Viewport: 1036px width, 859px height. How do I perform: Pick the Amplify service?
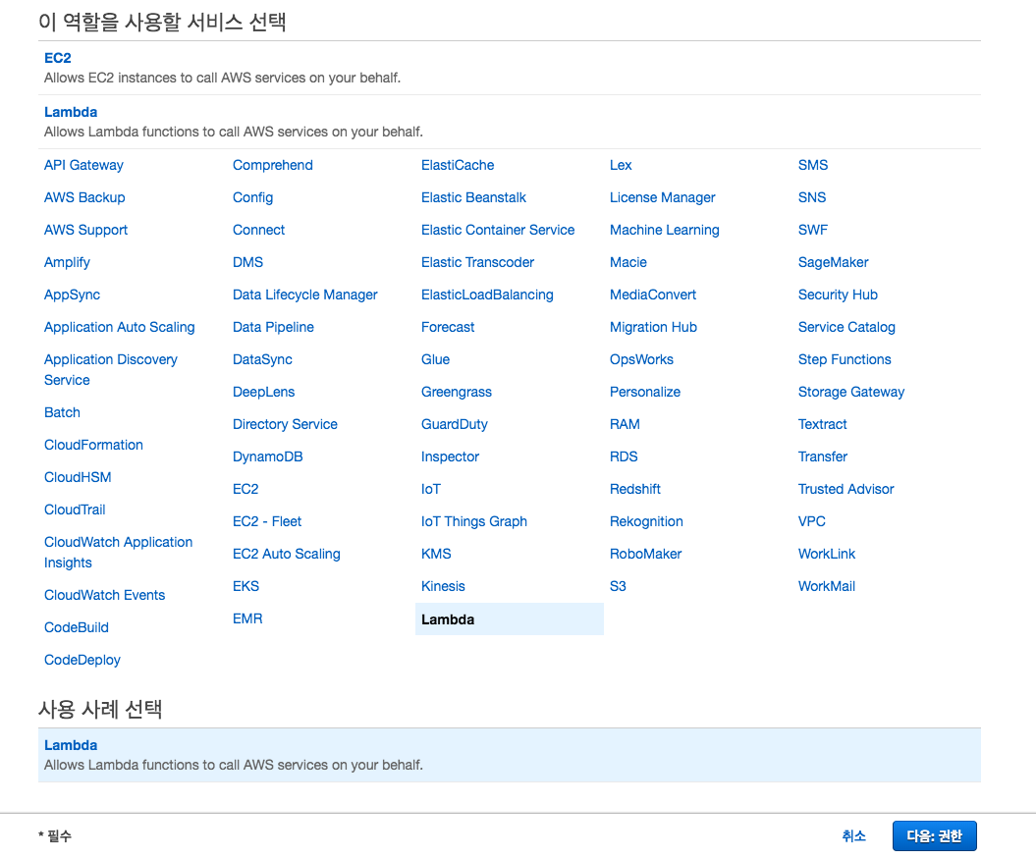tap(67, 262)
